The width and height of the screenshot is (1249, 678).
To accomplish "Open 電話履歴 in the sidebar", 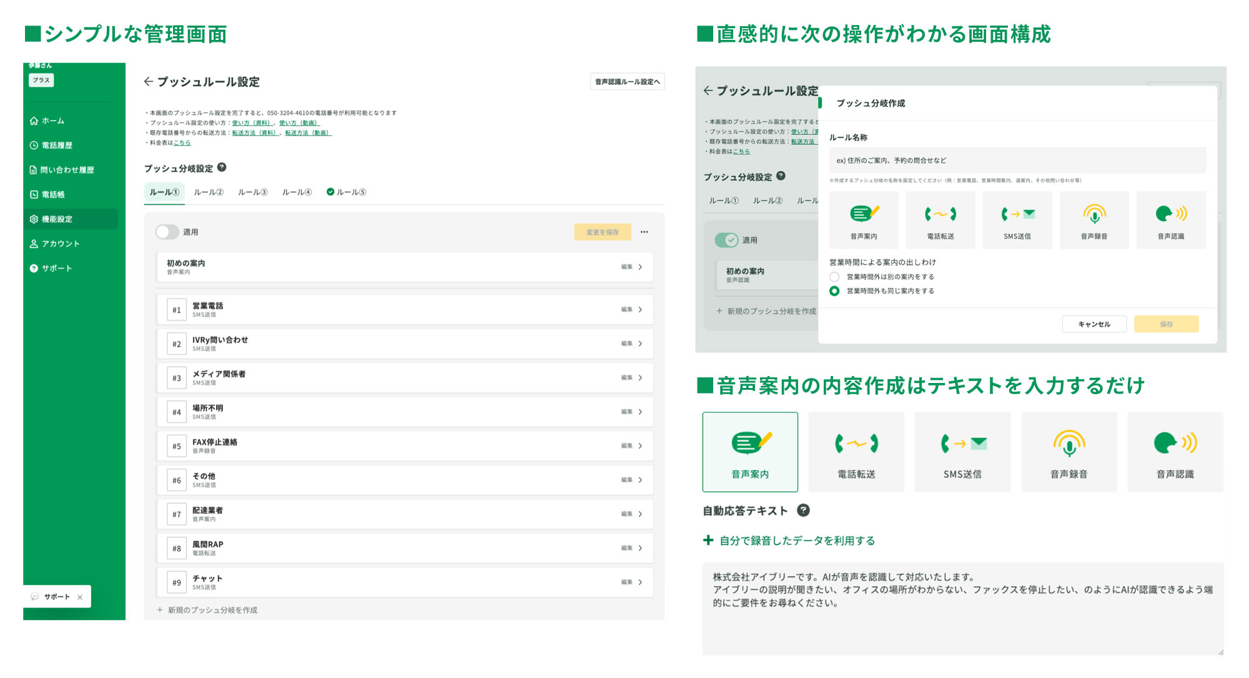I will click(57, 145).
